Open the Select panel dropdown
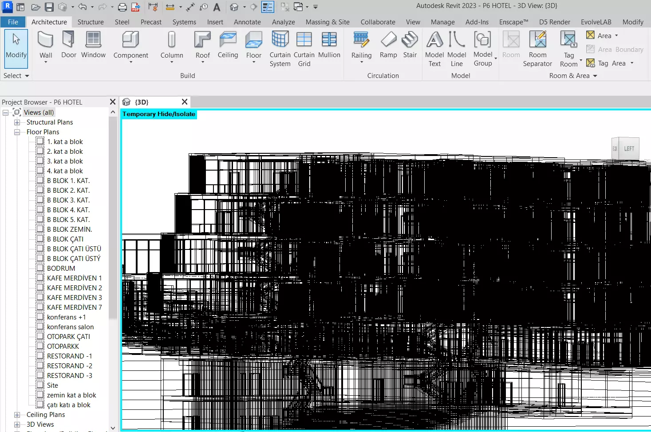 point(16,76)
